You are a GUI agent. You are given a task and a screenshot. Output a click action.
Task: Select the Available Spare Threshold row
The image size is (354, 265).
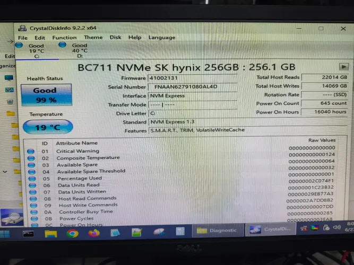coord(182,171)
